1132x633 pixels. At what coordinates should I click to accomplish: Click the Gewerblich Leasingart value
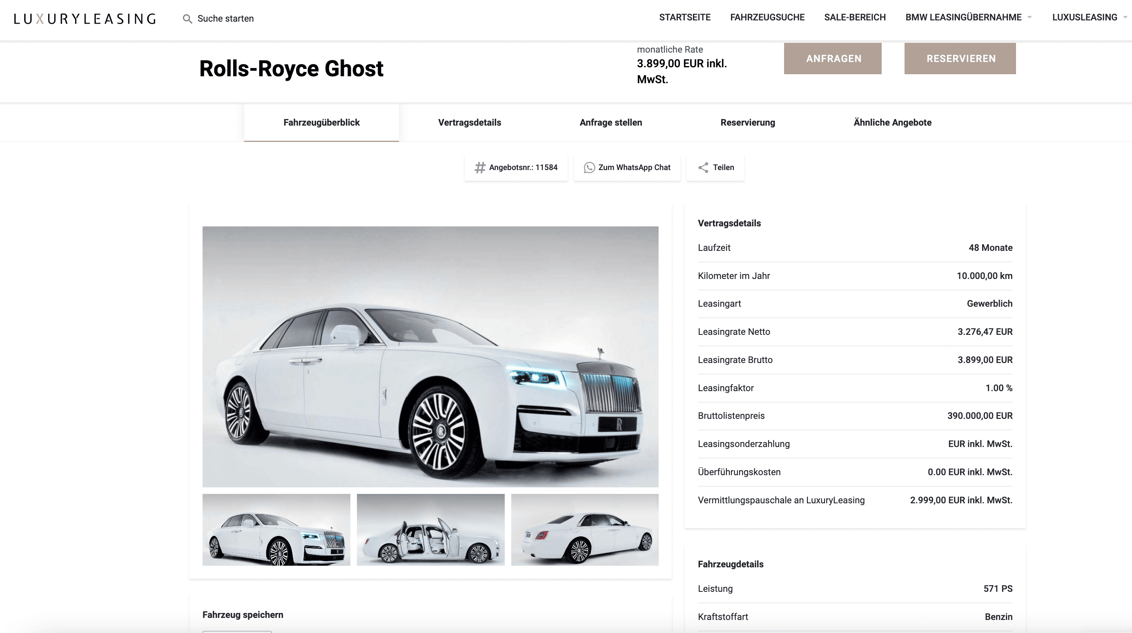click(x=989, y=303)
